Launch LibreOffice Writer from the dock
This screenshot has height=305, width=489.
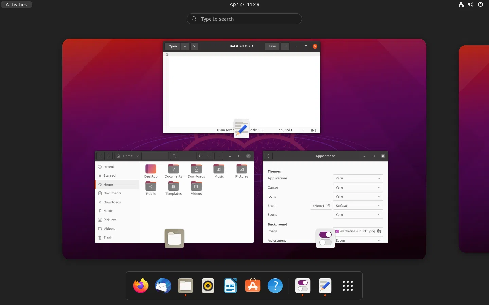pos(230,286)
